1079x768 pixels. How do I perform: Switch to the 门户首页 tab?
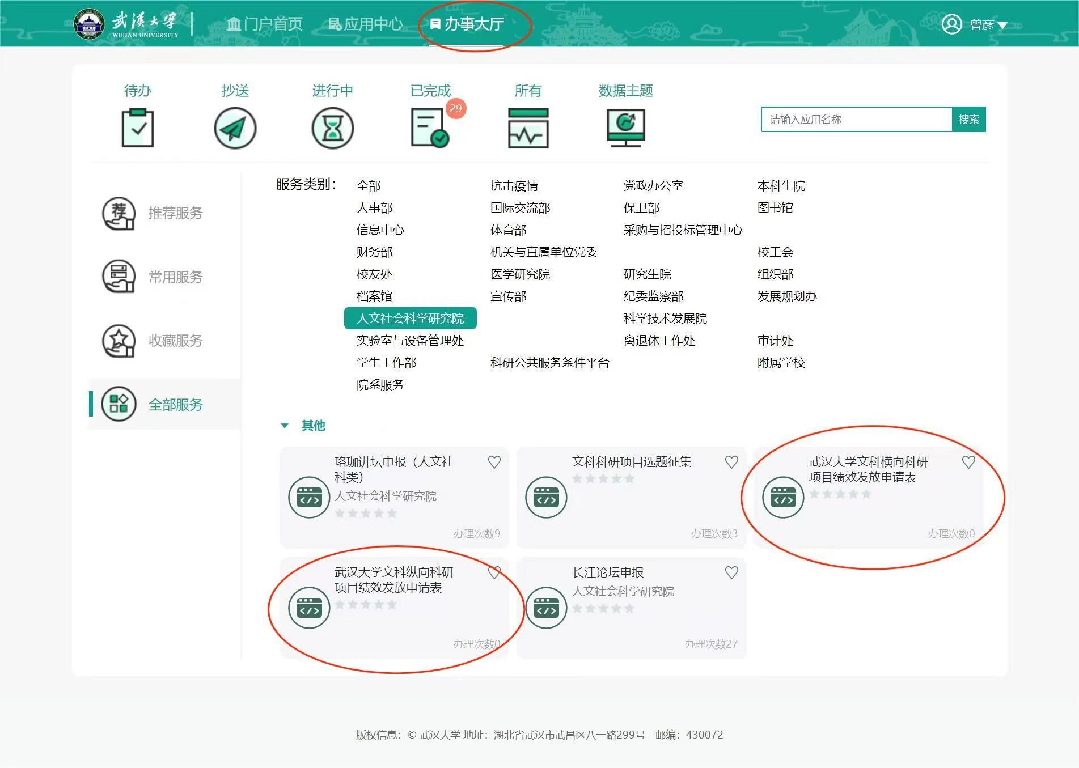[x=265, y=24]
